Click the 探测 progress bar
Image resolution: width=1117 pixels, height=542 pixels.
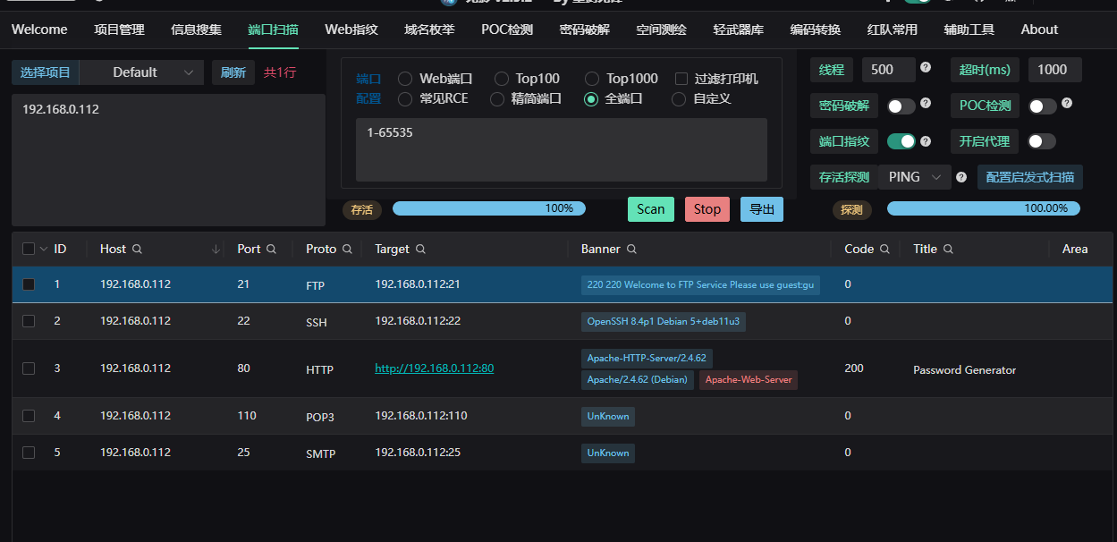(984, 208)
